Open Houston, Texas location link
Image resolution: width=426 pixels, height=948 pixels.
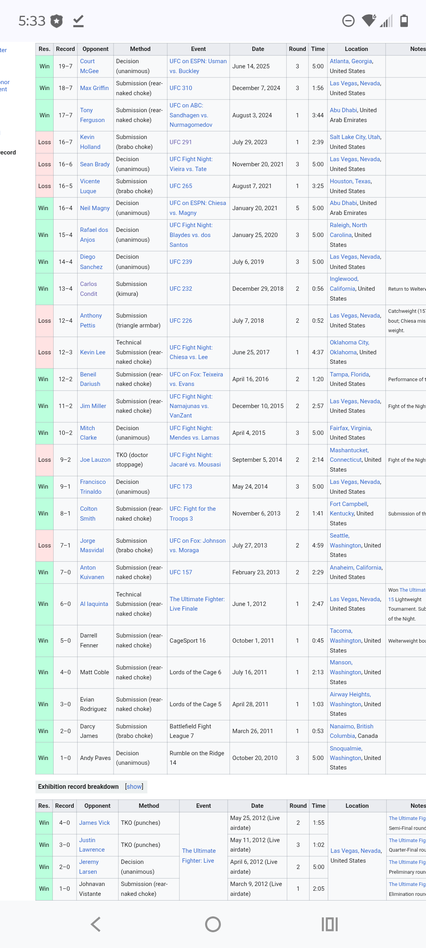point(350,181)
